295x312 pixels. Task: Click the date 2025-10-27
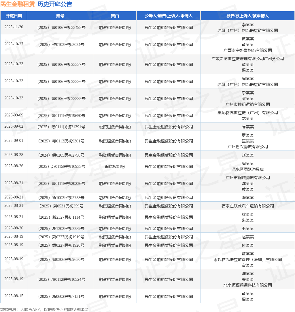tap(14, 44)
